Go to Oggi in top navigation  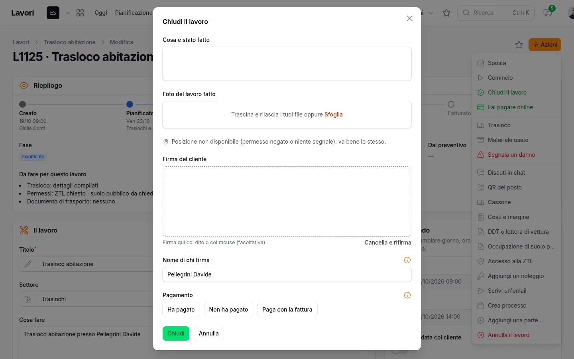tap(101, 13)
